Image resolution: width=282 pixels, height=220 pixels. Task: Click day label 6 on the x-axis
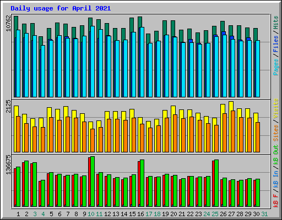(x=59, y=214)
